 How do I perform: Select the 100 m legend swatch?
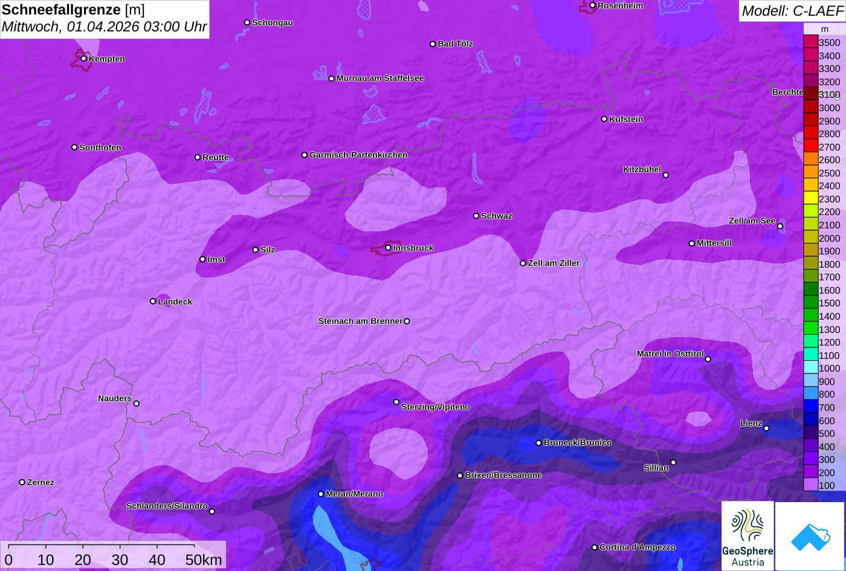tap(810, 485)
